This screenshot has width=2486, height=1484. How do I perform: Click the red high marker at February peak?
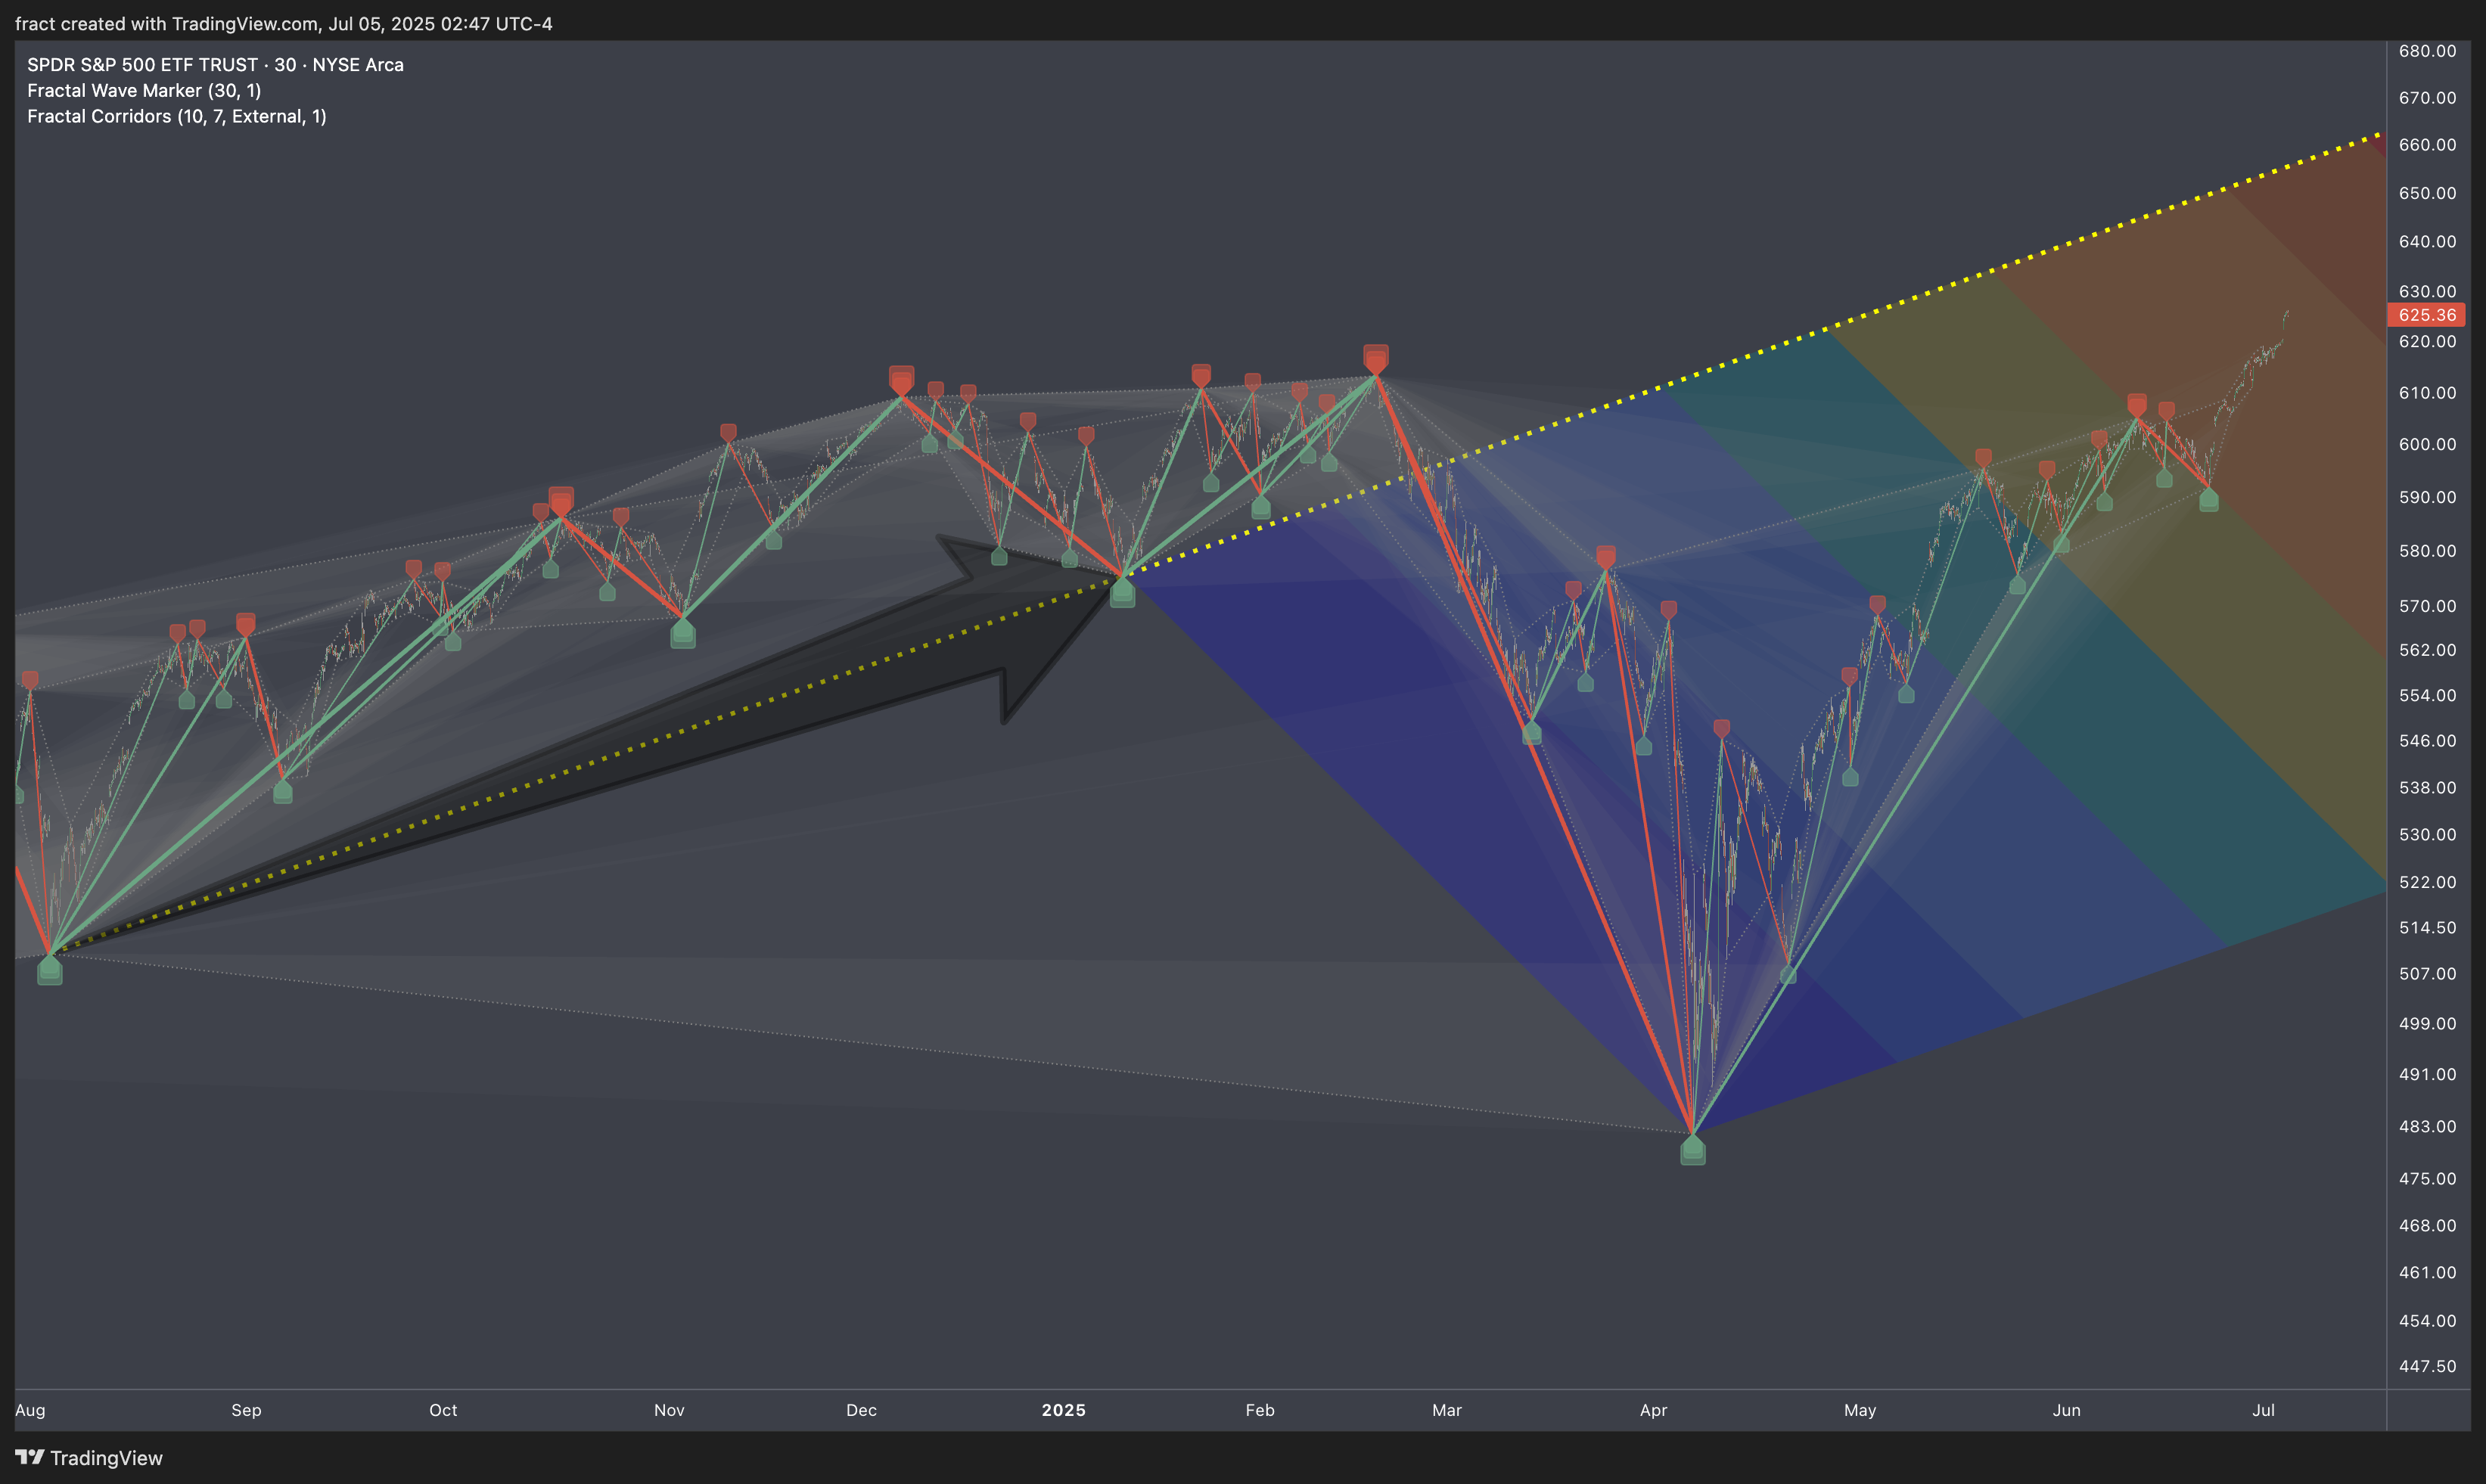pyautogui.click(x=1376, y=359)
